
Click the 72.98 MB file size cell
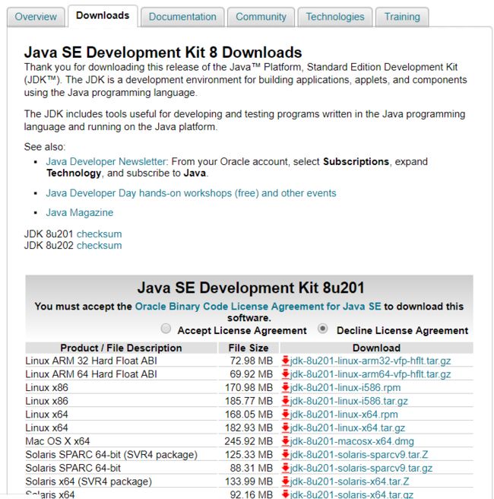(x=252, y=361)
